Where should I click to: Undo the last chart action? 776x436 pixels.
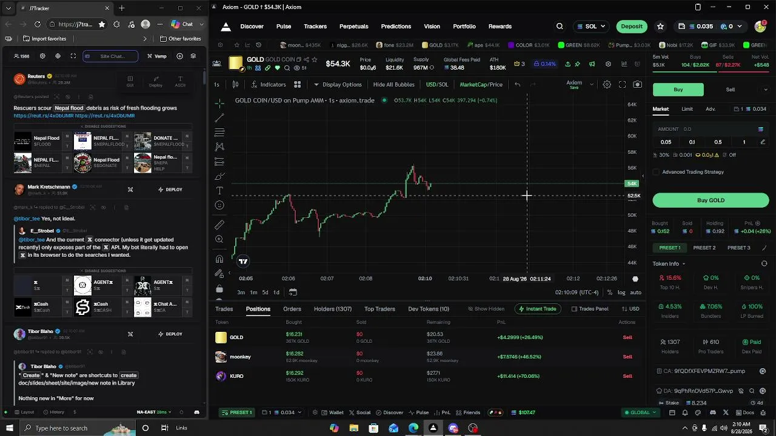[517, 85]
